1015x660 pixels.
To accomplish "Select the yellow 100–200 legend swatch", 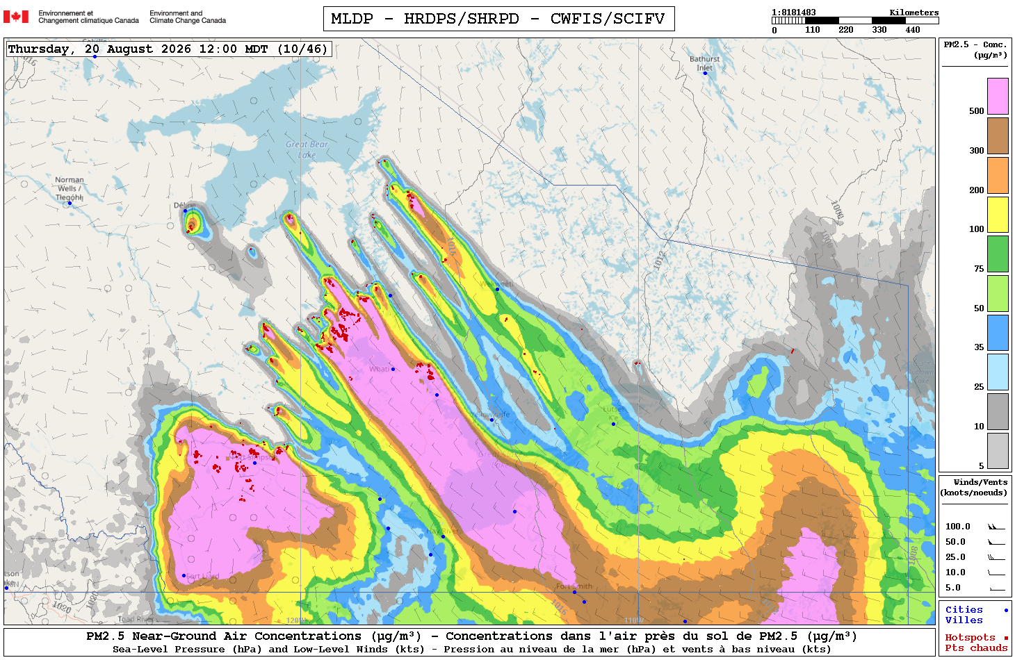I will coord(998,215).
